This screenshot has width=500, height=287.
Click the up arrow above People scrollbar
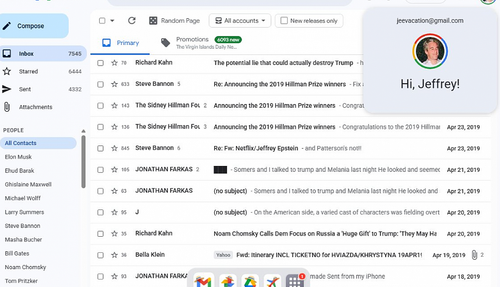[x=83, y=131]
